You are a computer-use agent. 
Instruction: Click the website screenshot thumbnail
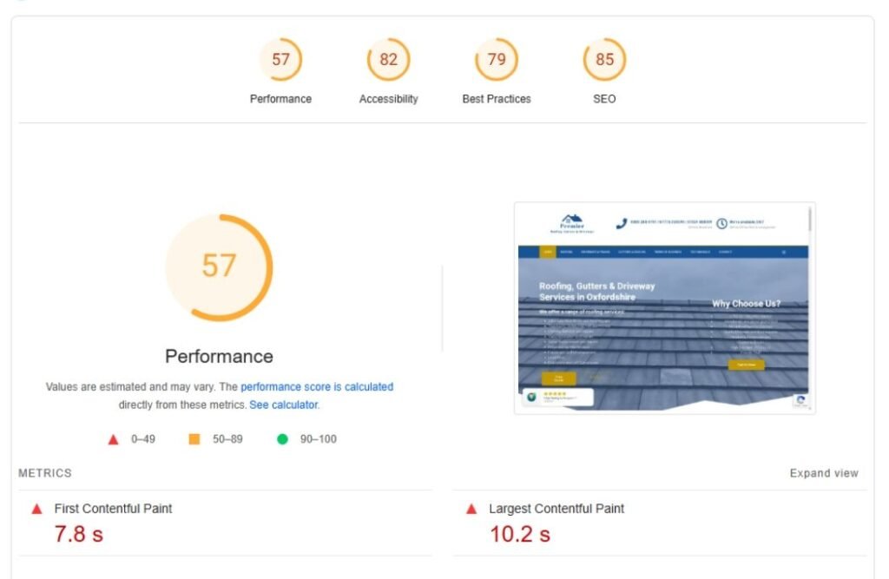tap(664, 308)
